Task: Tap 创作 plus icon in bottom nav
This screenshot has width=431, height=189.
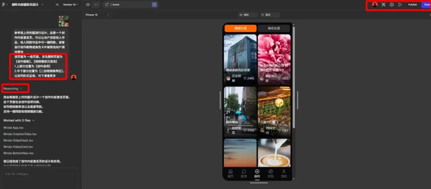Action: coord(257,171)
